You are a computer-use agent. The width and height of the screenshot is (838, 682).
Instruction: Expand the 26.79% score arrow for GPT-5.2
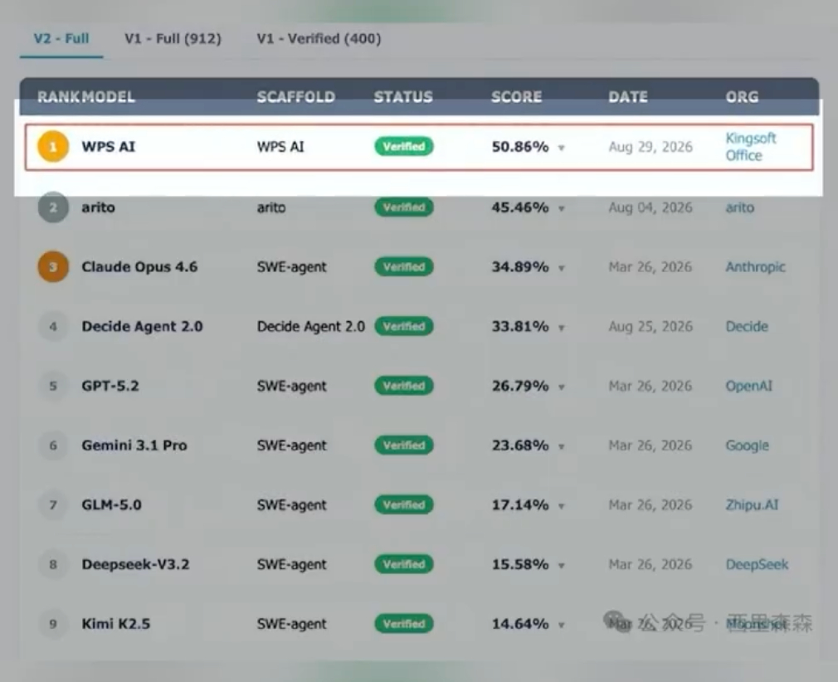coord(561,387)
